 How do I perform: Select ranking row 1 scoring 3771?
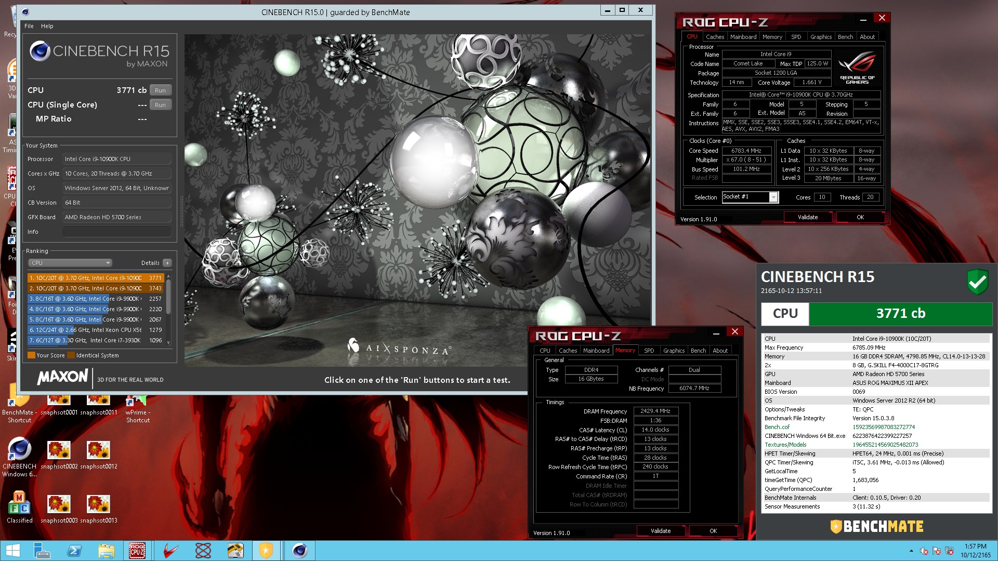tap(96, 278)
